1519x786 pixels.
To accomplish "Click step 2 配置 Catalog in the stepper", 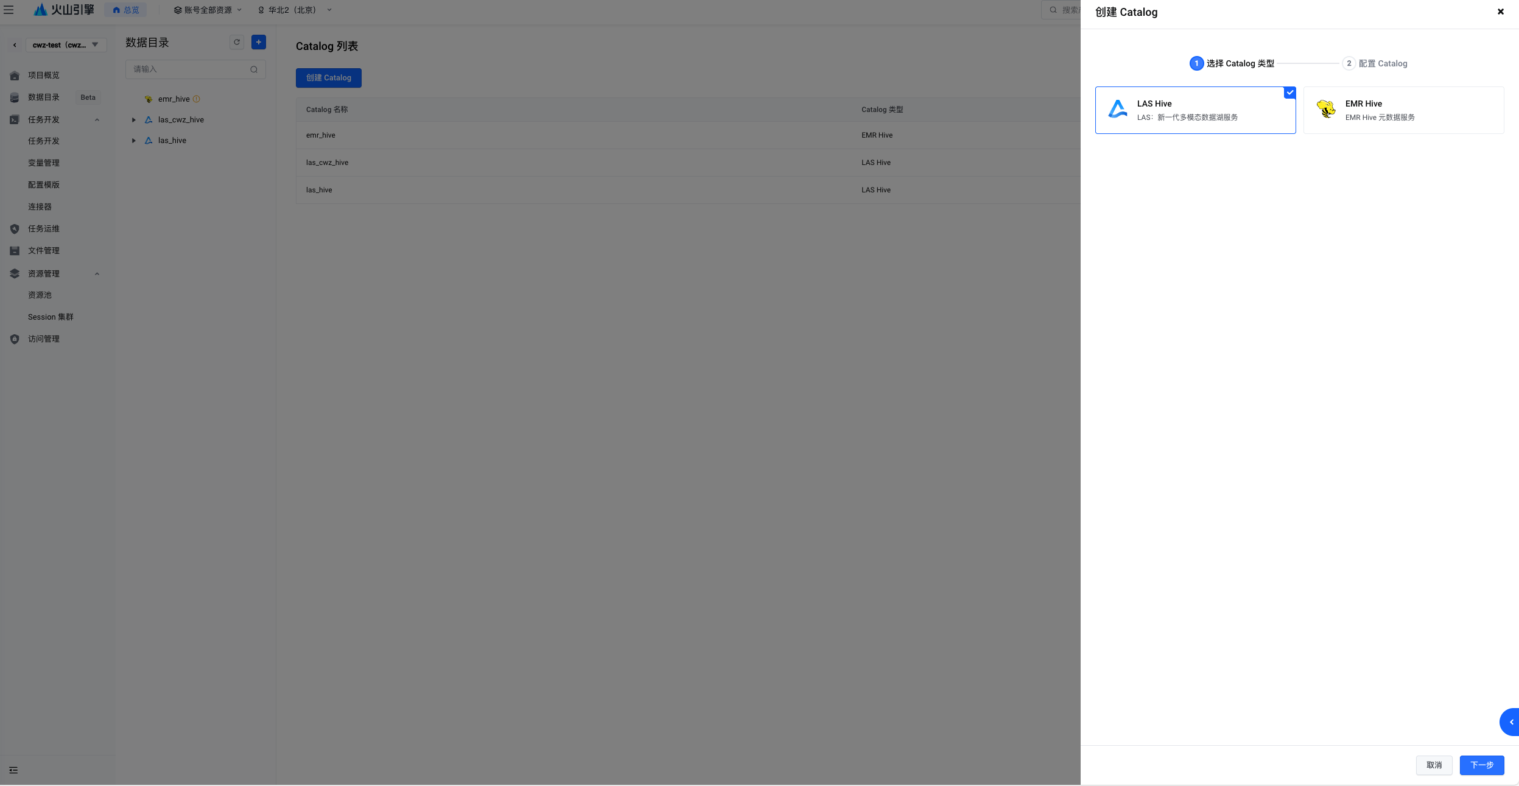I will coord(1375,63).
